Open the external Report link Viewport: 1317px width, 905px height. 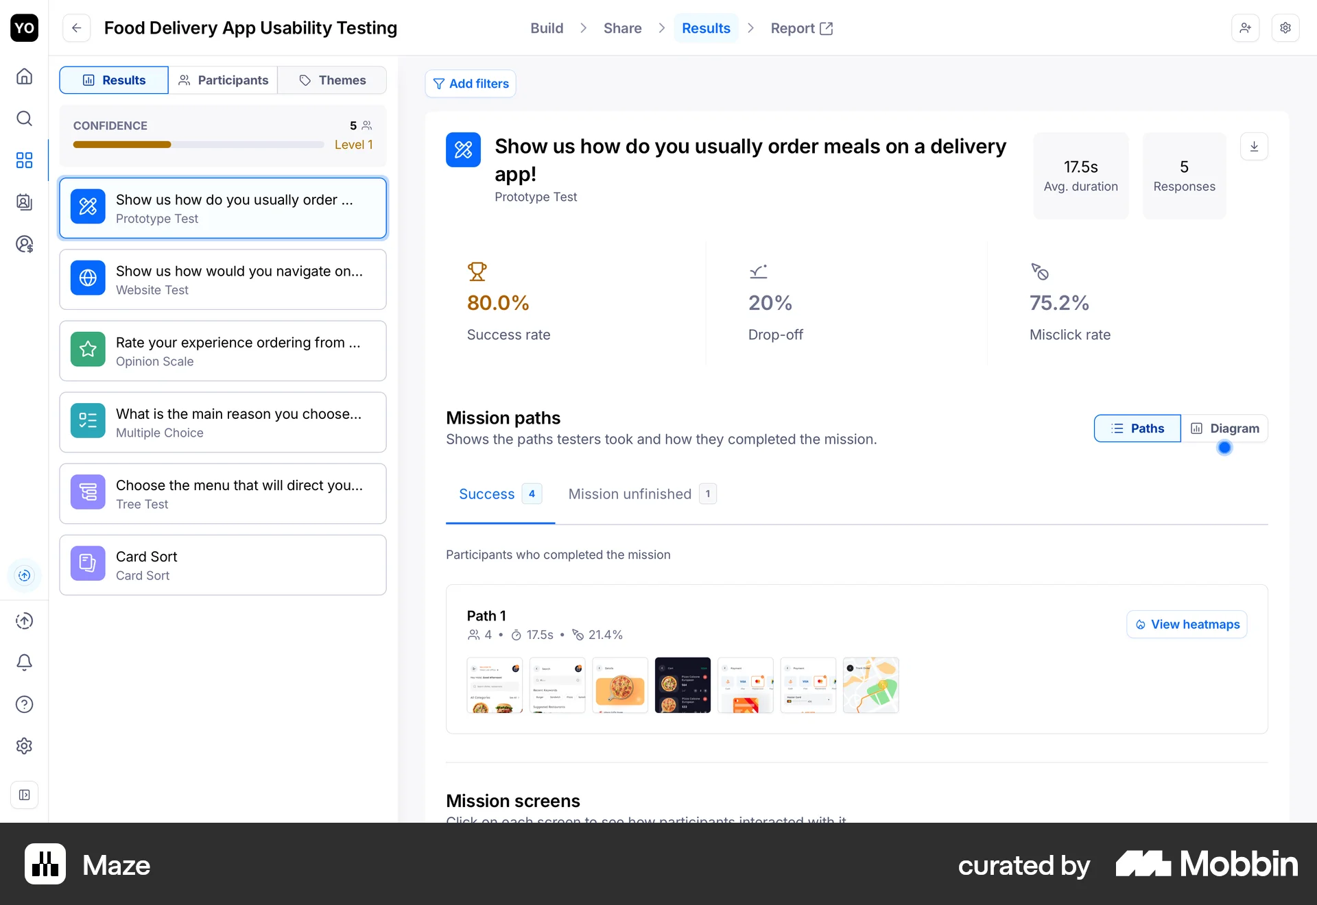tap(801, 28)
